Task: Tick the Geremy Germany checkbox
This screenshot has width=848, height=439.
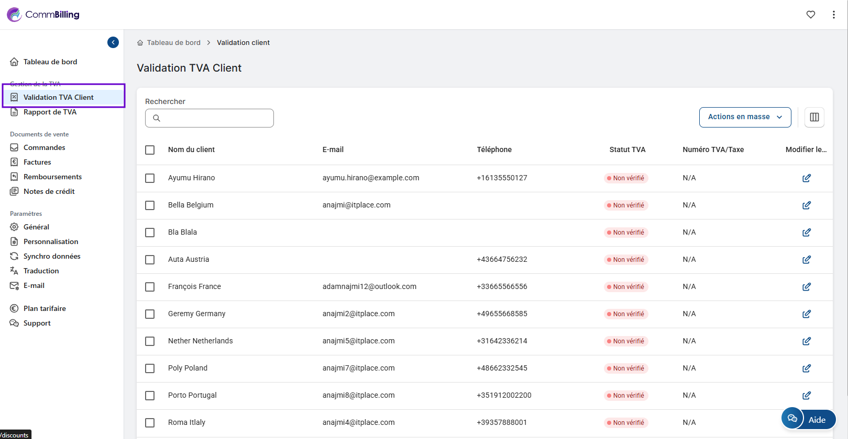Action: tap(150, 314)
